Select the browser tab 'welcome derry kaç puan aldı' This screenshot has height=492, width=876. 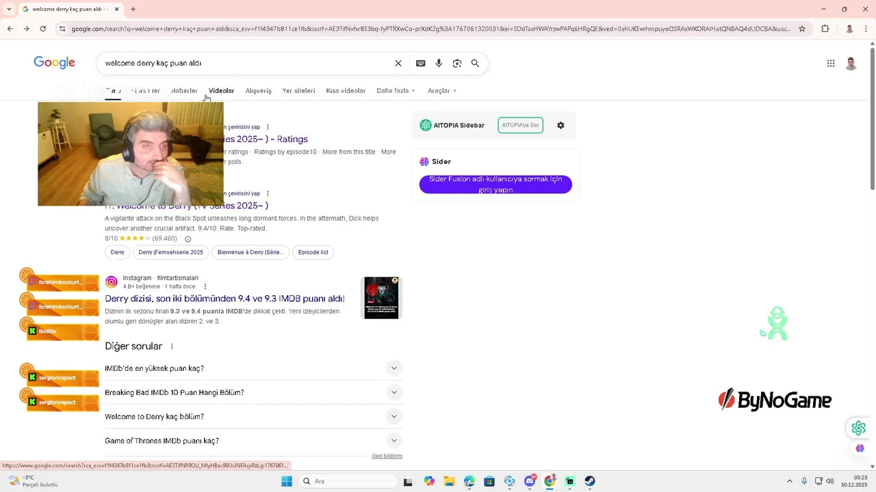[71, 9]
